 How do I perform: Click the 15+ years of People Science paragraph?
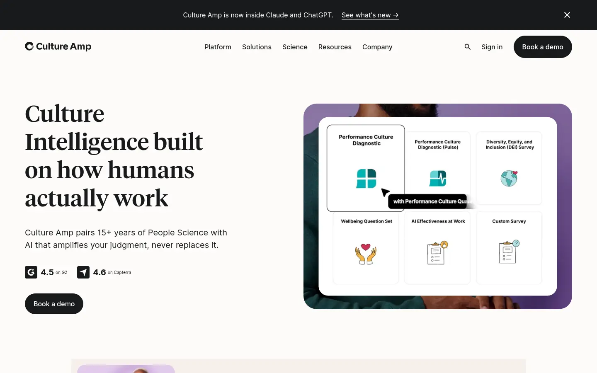pyautogui.click(x=126, y=239)
